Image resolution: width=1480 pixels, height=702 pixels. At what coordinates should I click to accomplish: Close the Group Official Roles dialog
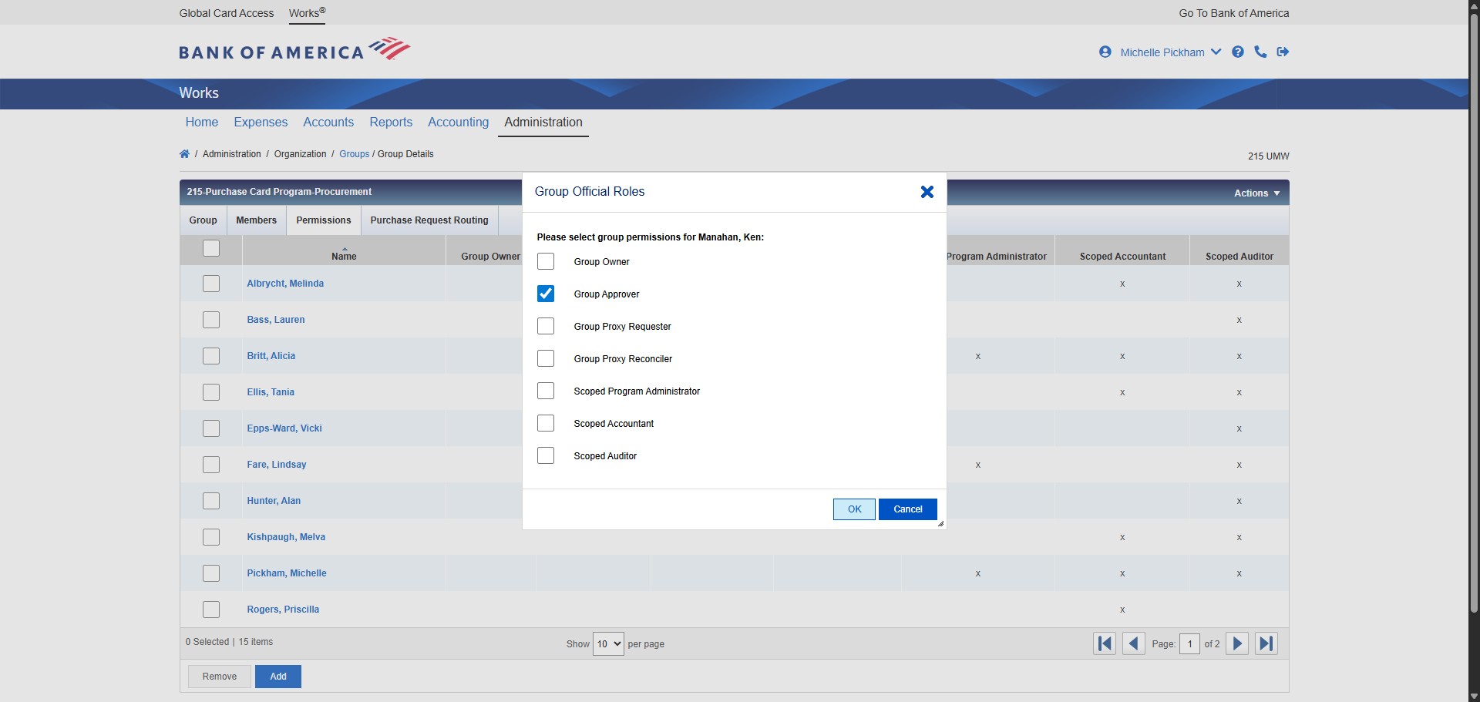click(x=927, y=192)
